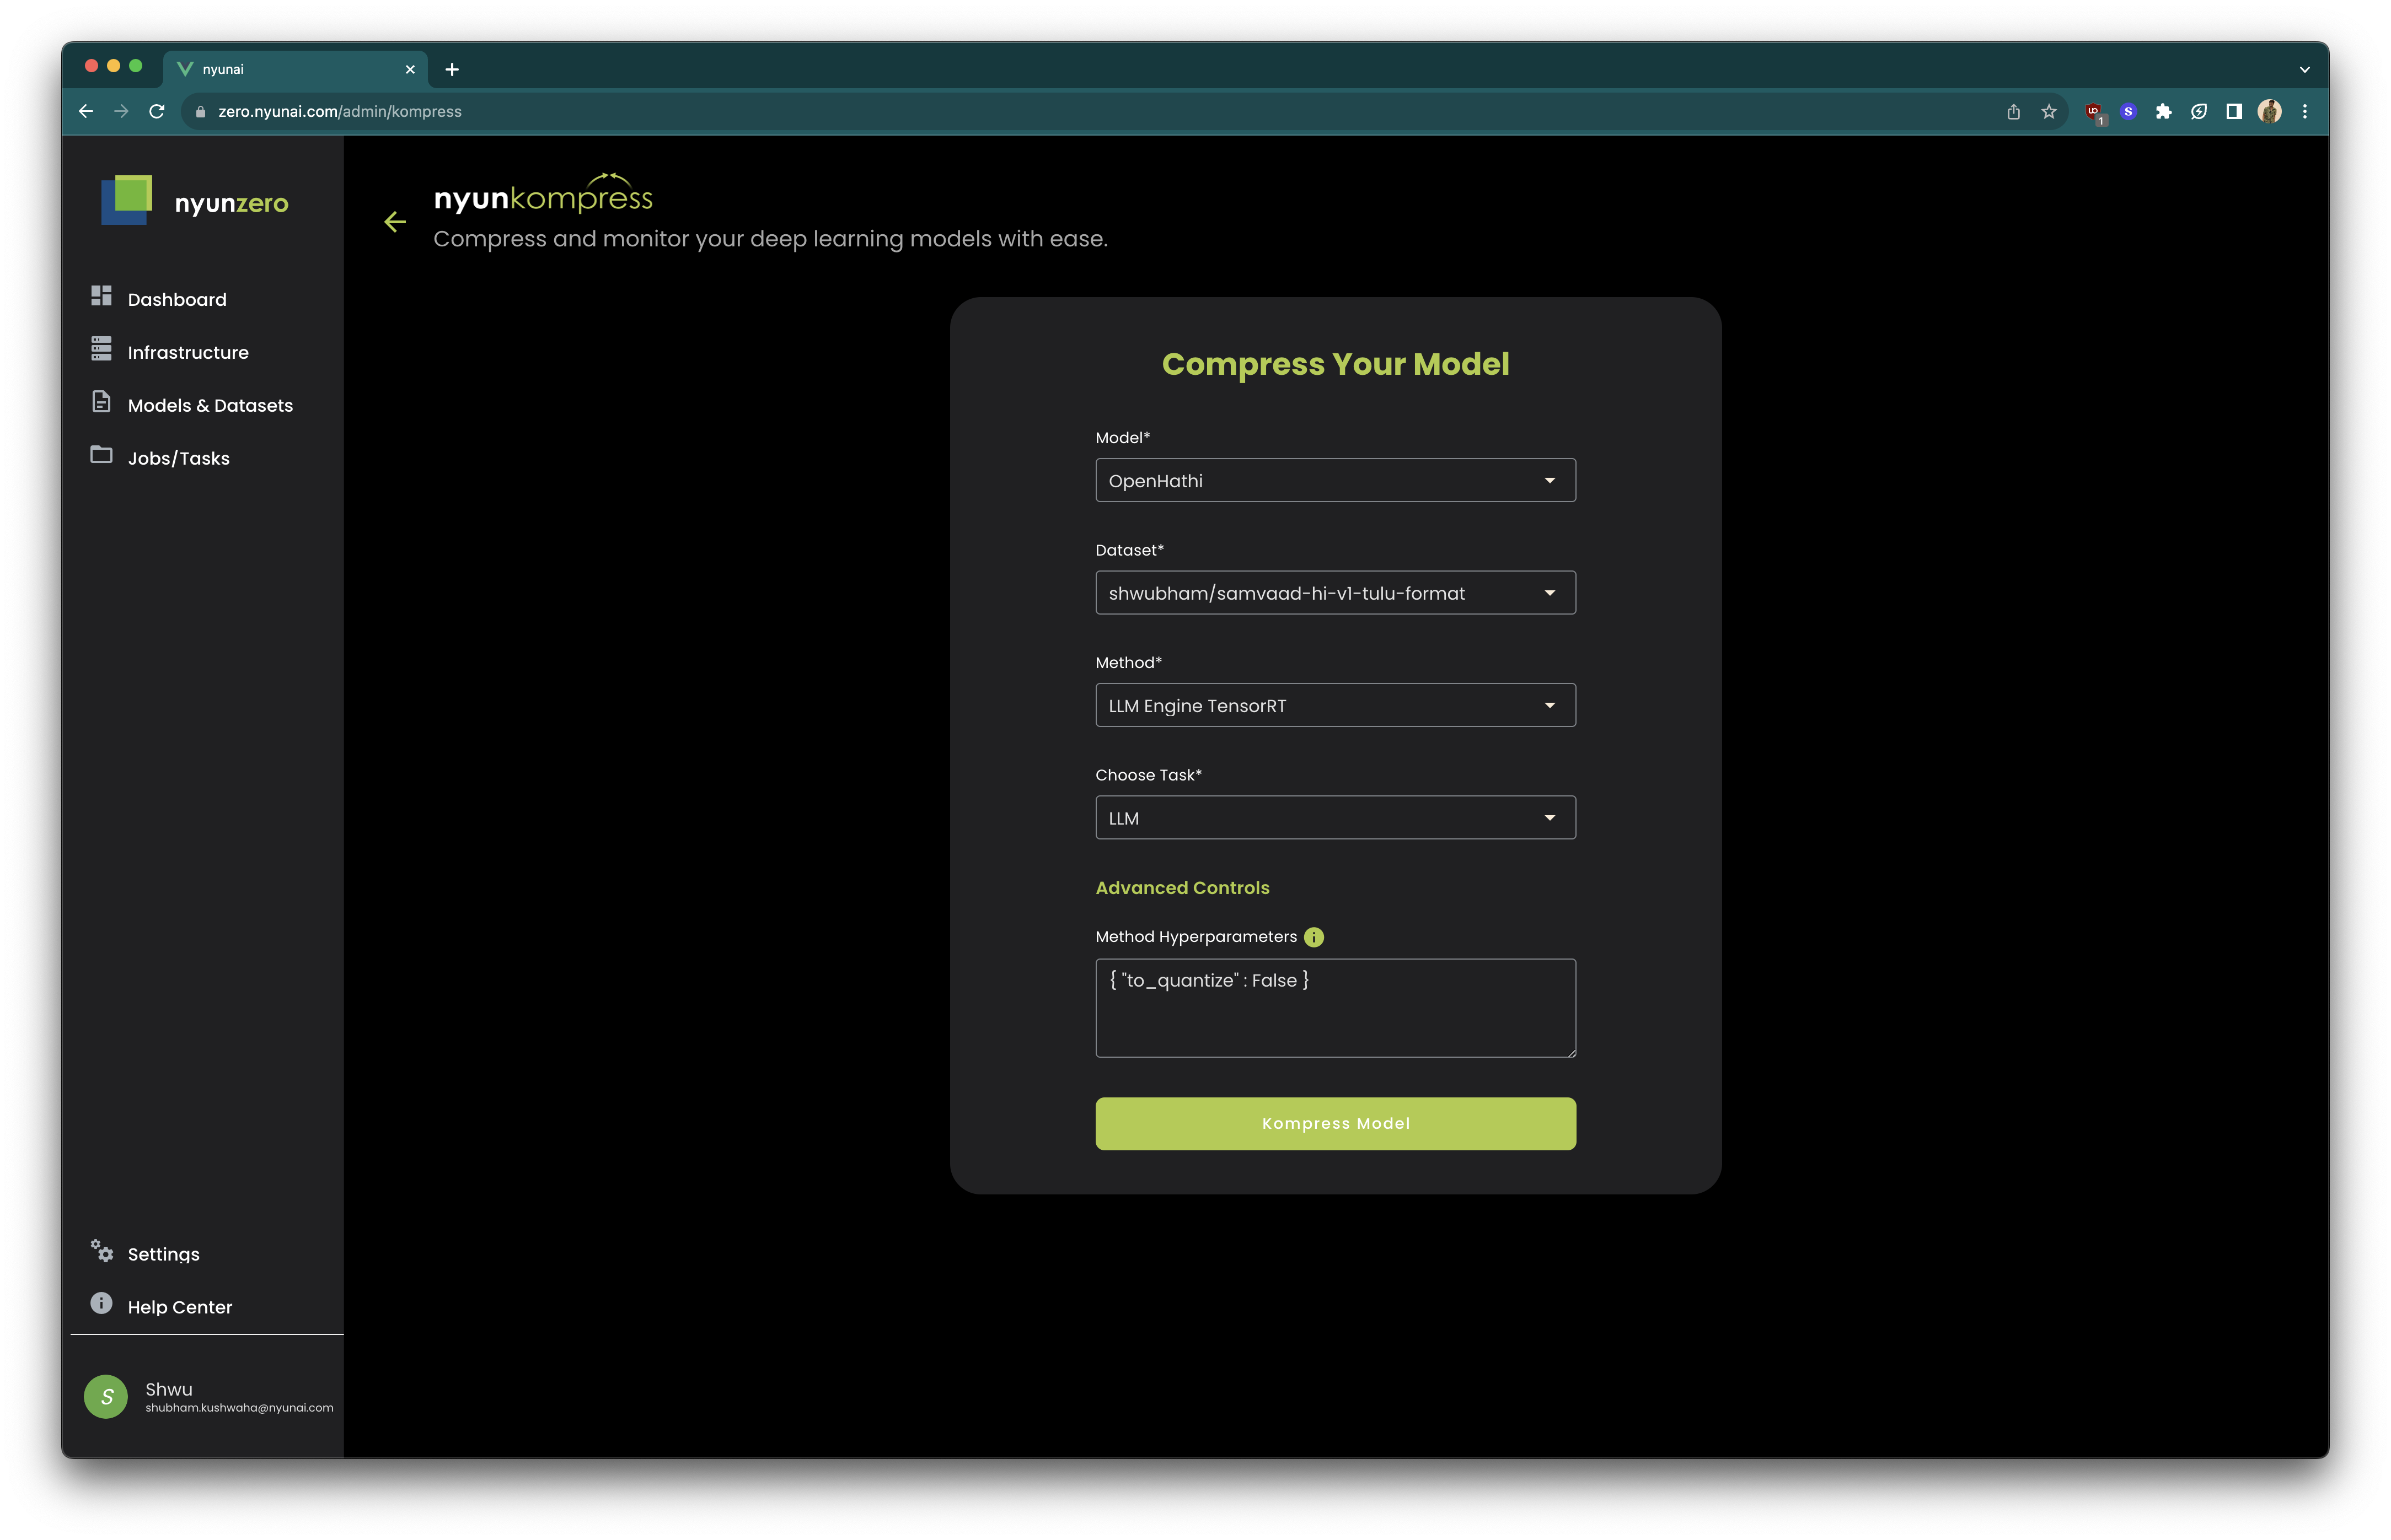The image size is (2391, 1540).
Task: Open the Dataset dropdown showing samvaad-hi-v1-tulu-format
Action: tap(1336, 593)
